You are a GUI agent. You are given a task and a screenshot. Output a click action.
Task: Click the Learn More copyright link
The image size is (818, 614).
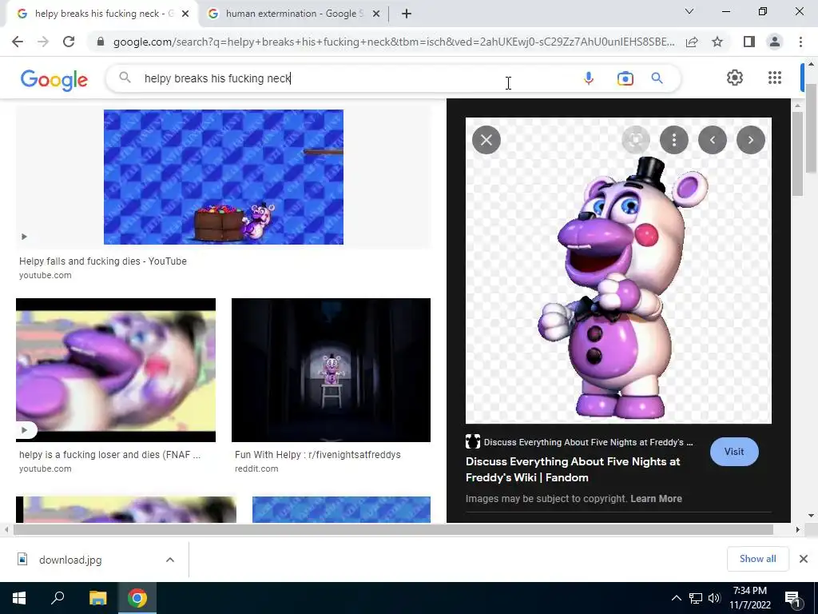[656, 499]
